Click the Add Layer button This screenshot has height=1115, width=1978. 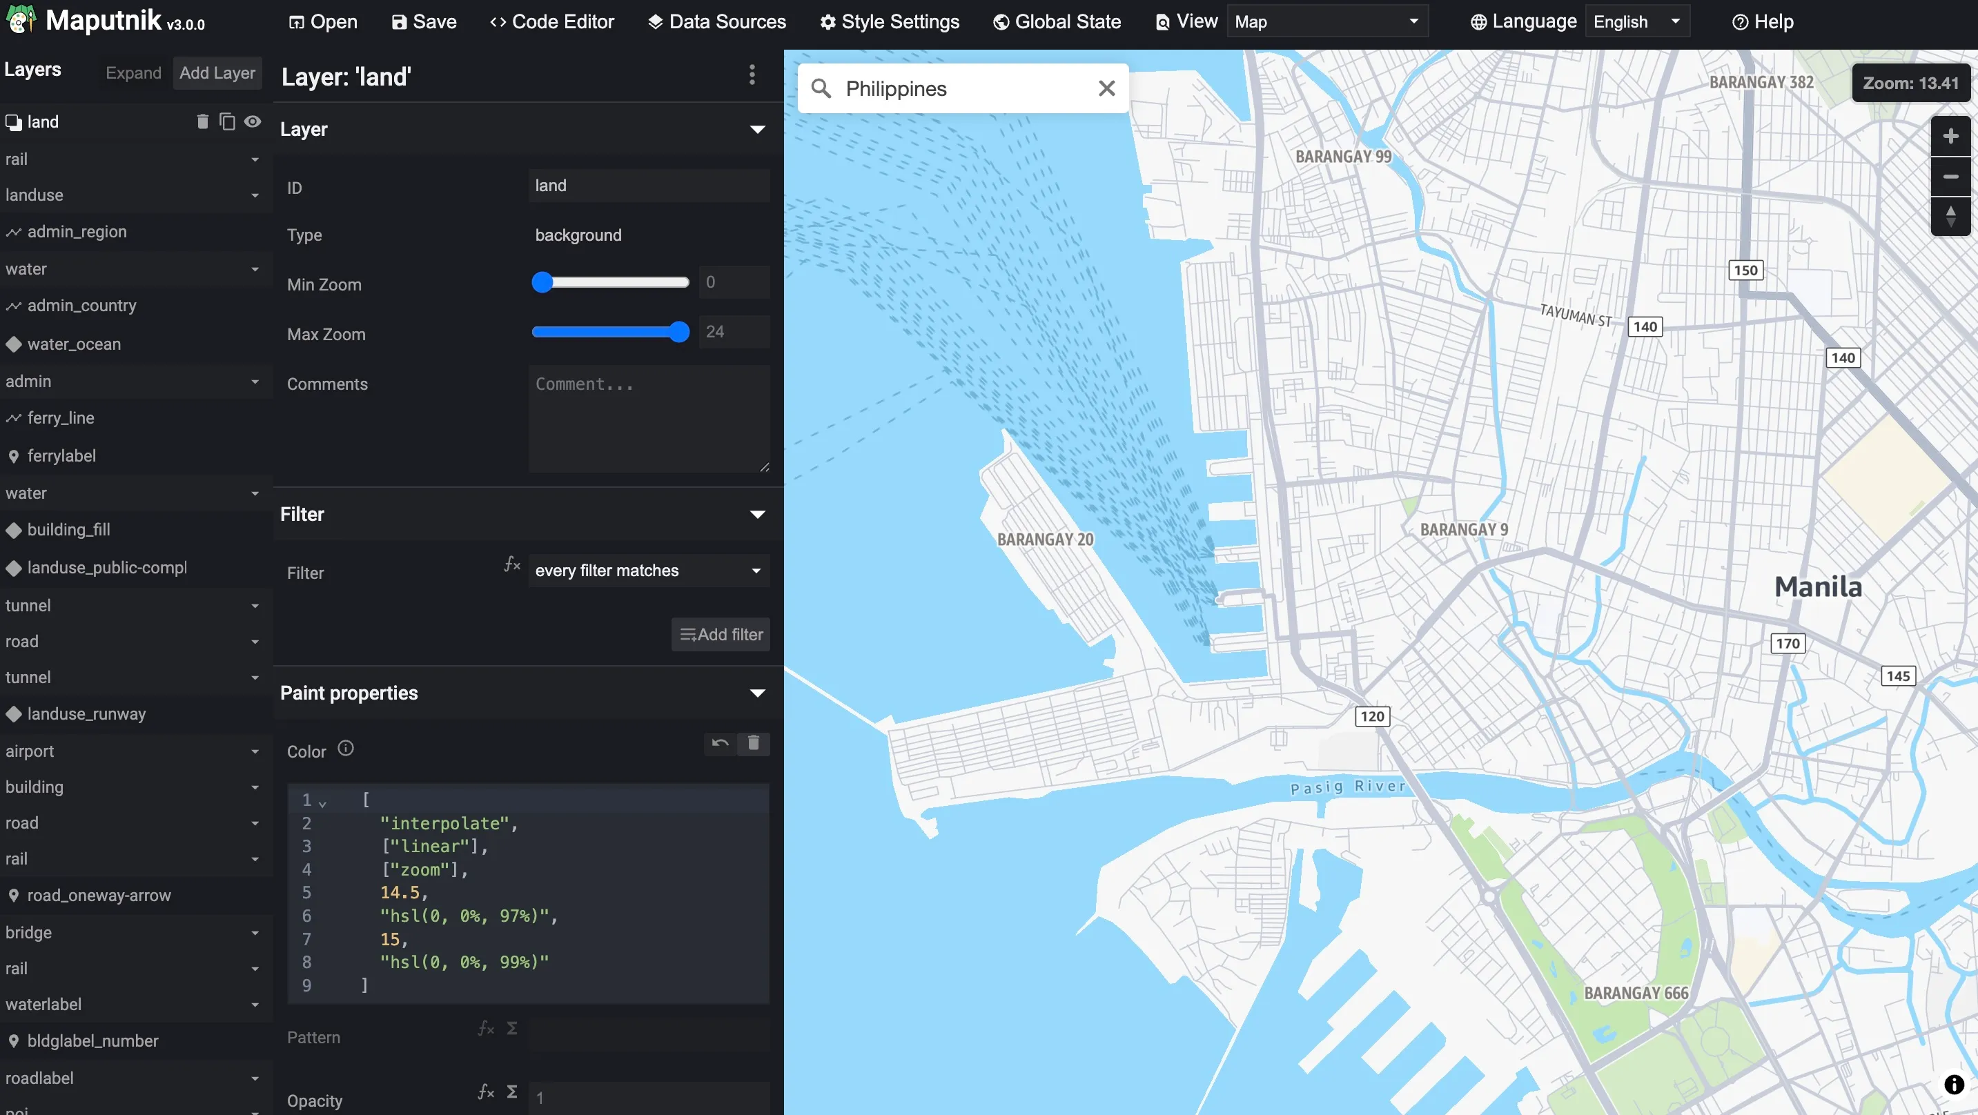coord(217,72)
